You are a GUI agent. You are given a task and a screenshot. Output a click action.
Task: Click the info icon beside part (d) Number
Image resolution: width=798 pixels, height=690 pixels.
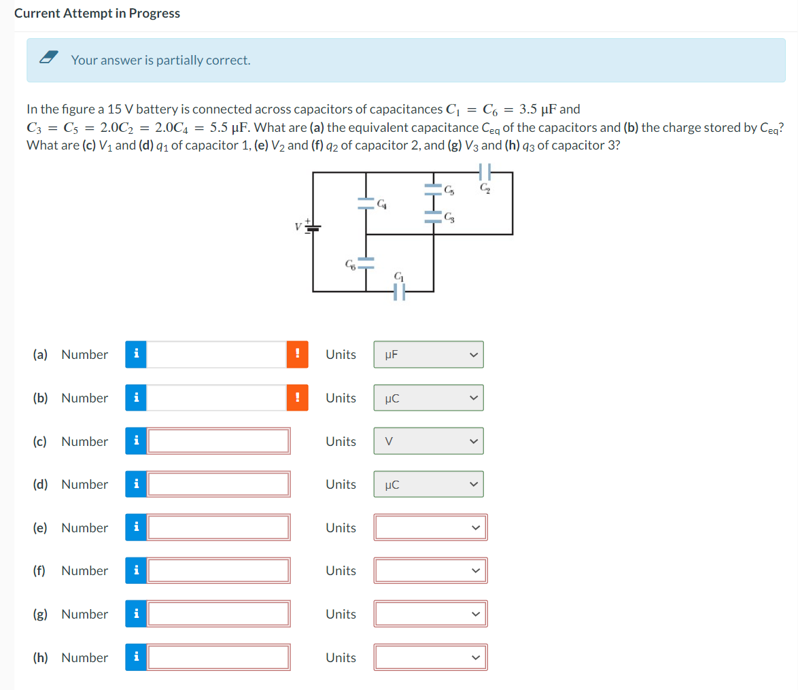click(135, 484)
